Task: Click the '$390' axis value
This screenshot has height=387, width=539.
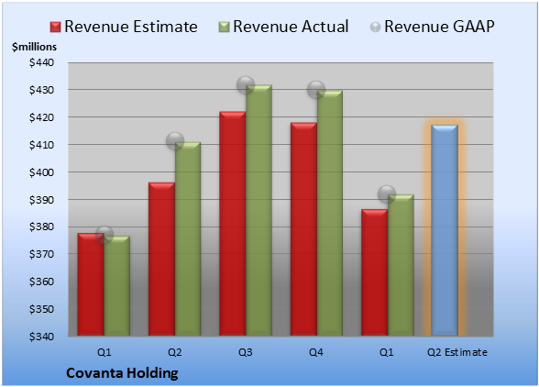Action: (41, 200)
